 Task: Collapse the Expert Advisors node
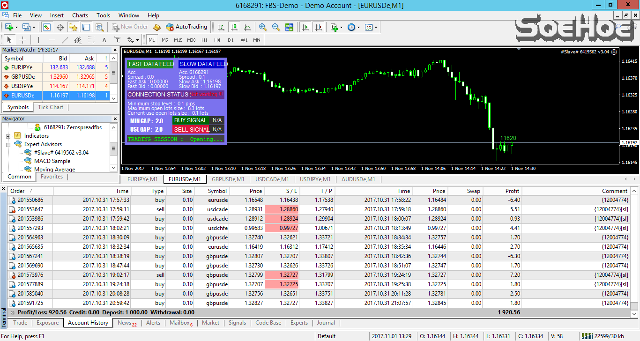pos(8,144)
